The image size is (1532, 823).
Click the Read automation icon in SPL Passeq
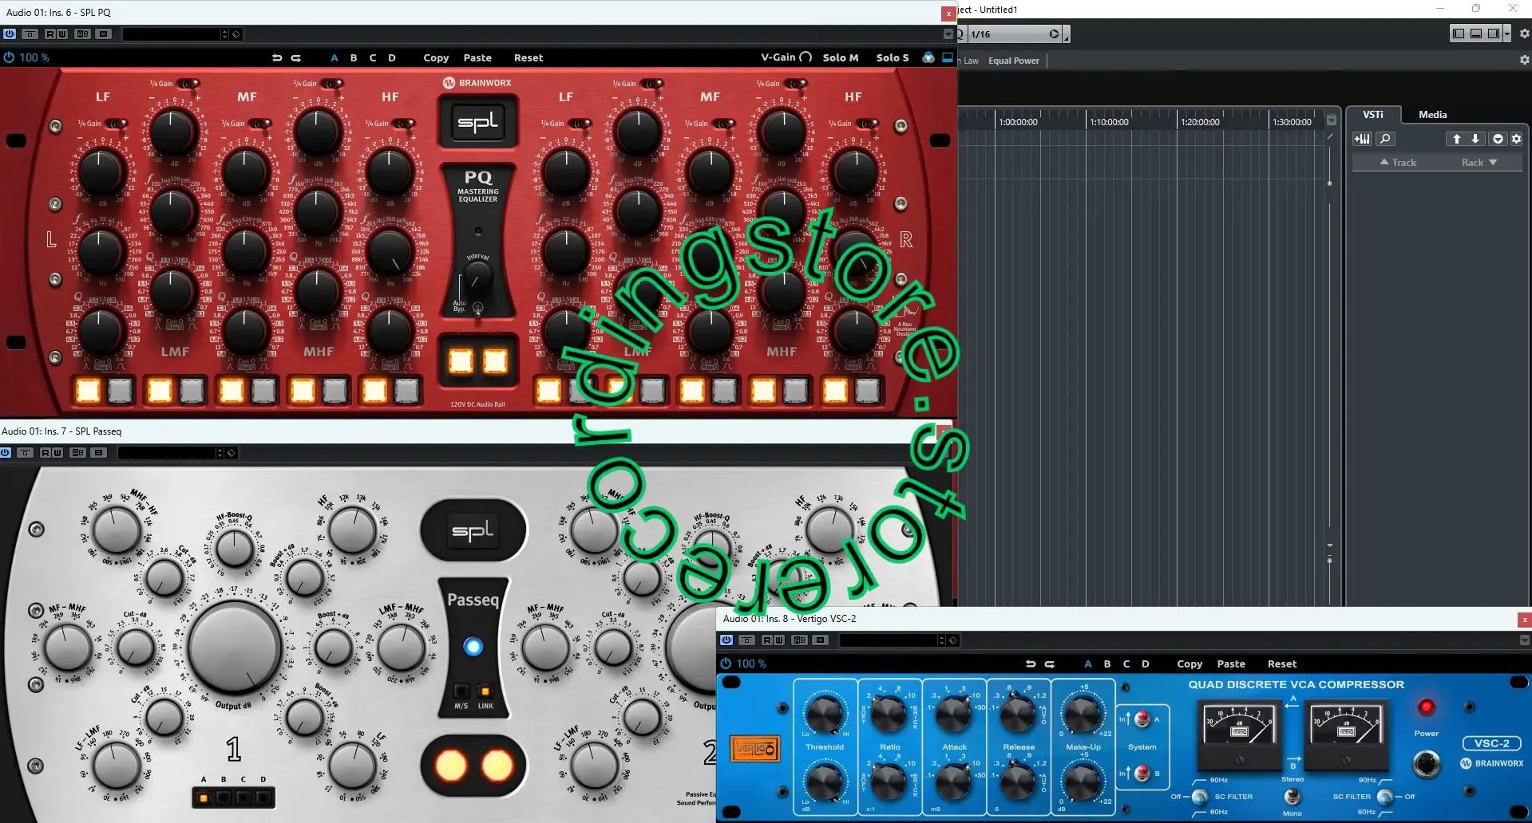[46, 453]
